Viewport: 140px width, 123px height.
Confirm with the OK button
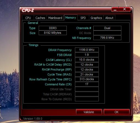(116, 112)
